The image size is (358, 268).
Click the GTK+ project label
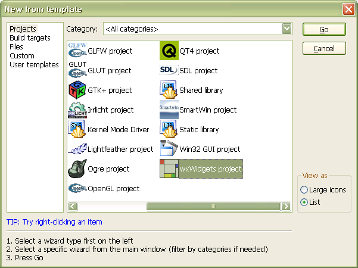coord(110,90)
